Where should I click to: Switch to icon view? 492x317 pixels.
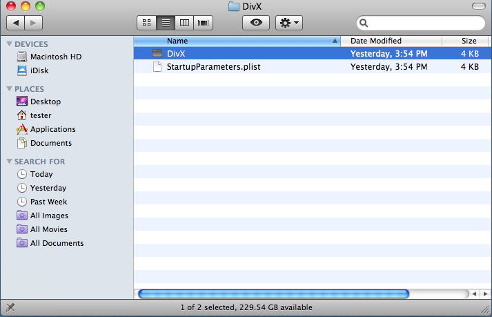coord(146,23)
